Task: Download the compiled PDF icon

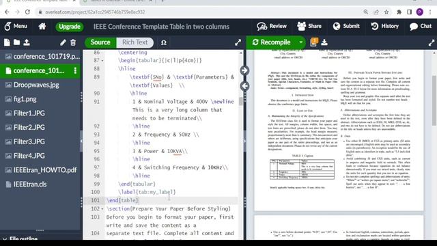Action: coord(324,42)
